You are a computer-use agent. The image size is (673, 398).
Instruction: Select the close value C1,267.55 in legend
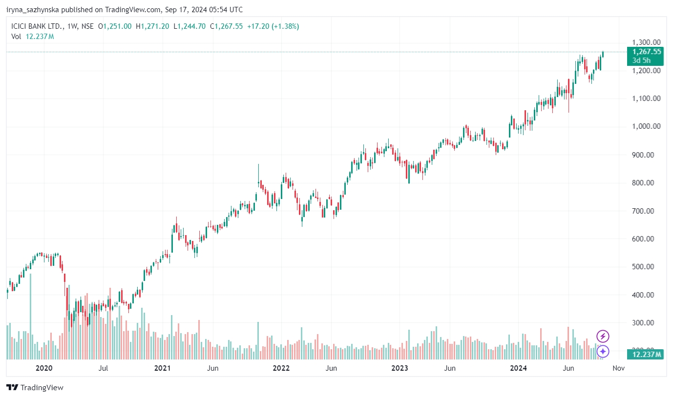tap(226, 26)
